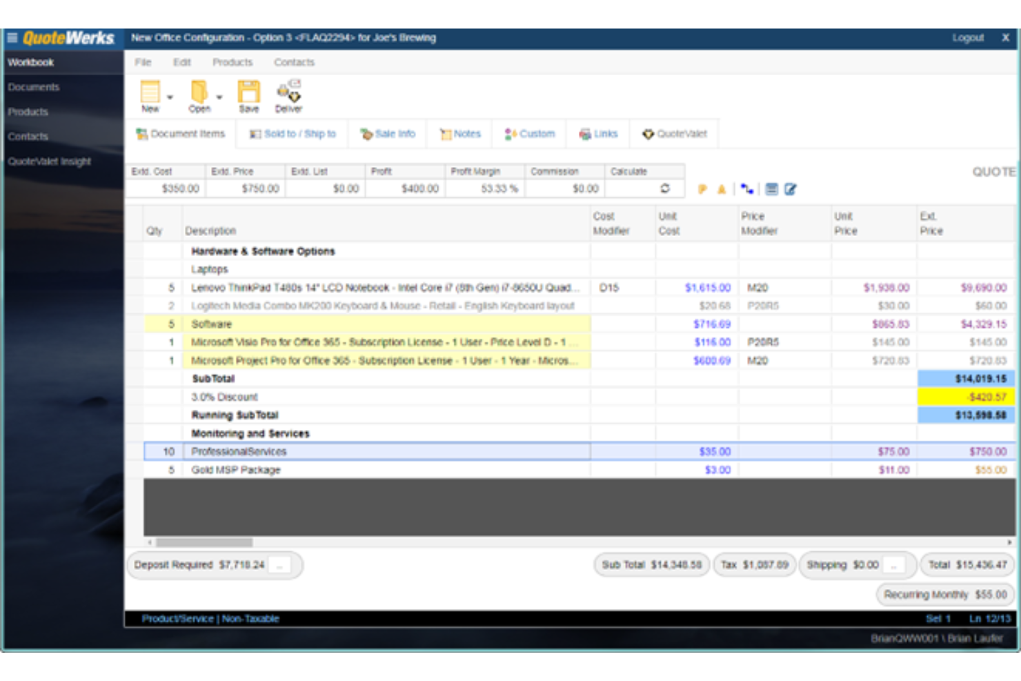Image resolution: width=1021 pixels, height=681 pixels.
Task: Click the blue edit pencil icon above the grid
Action: 791,189
